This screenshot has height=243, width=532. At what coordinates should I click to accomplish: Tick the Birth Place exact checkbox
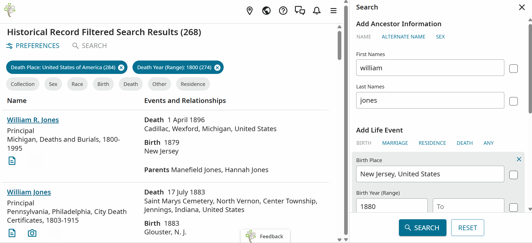513,175
